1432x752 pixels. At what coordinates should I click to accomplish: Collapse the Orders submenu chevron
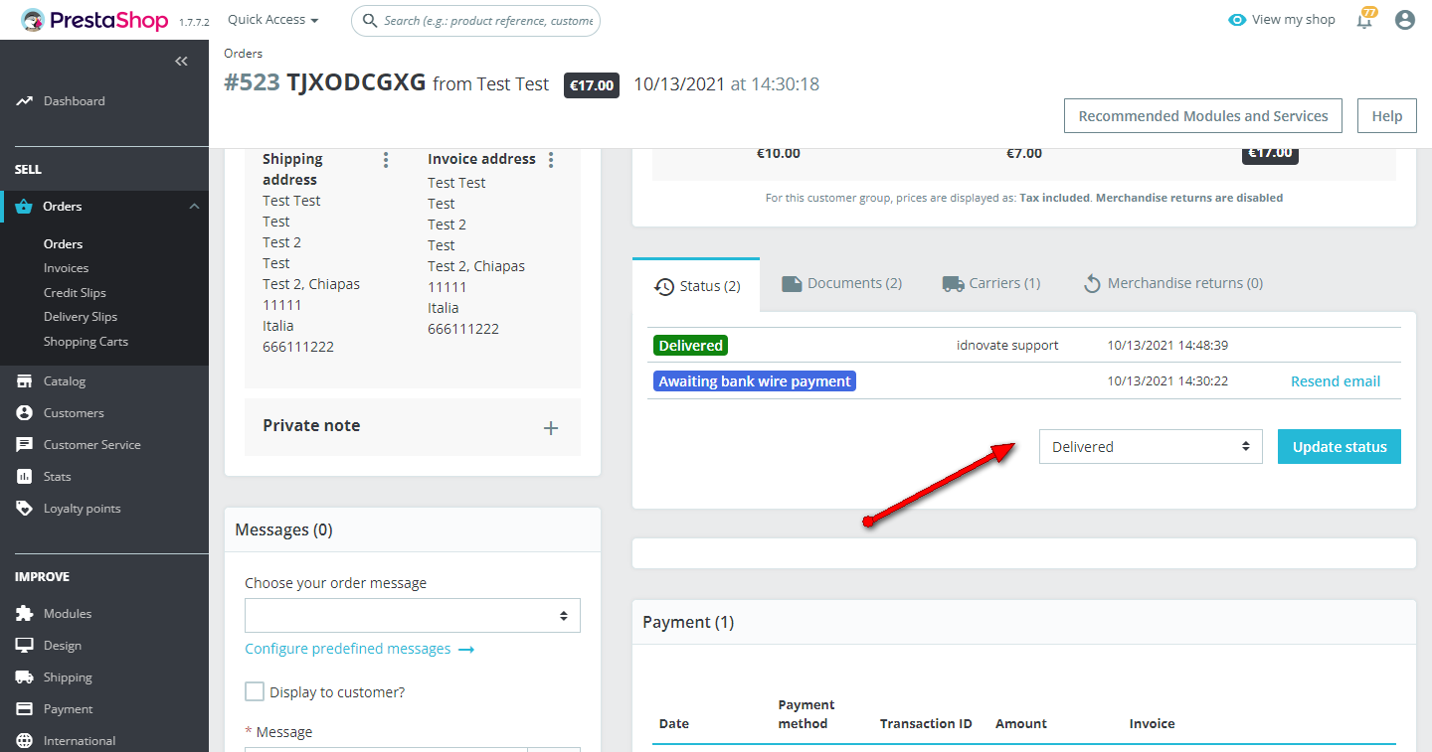194,207
